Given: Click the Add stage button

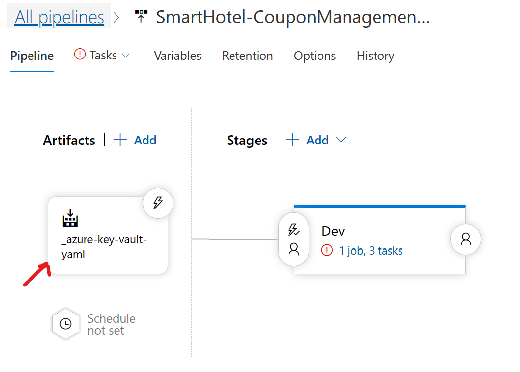Looking at the screenshot, I should [x=310, y=140].
